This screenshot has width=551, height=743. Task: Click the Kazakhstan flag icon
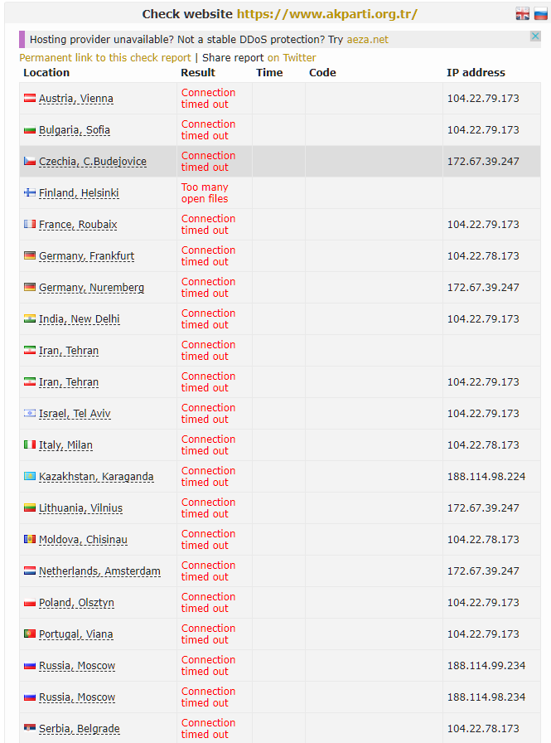coord(30,477)
